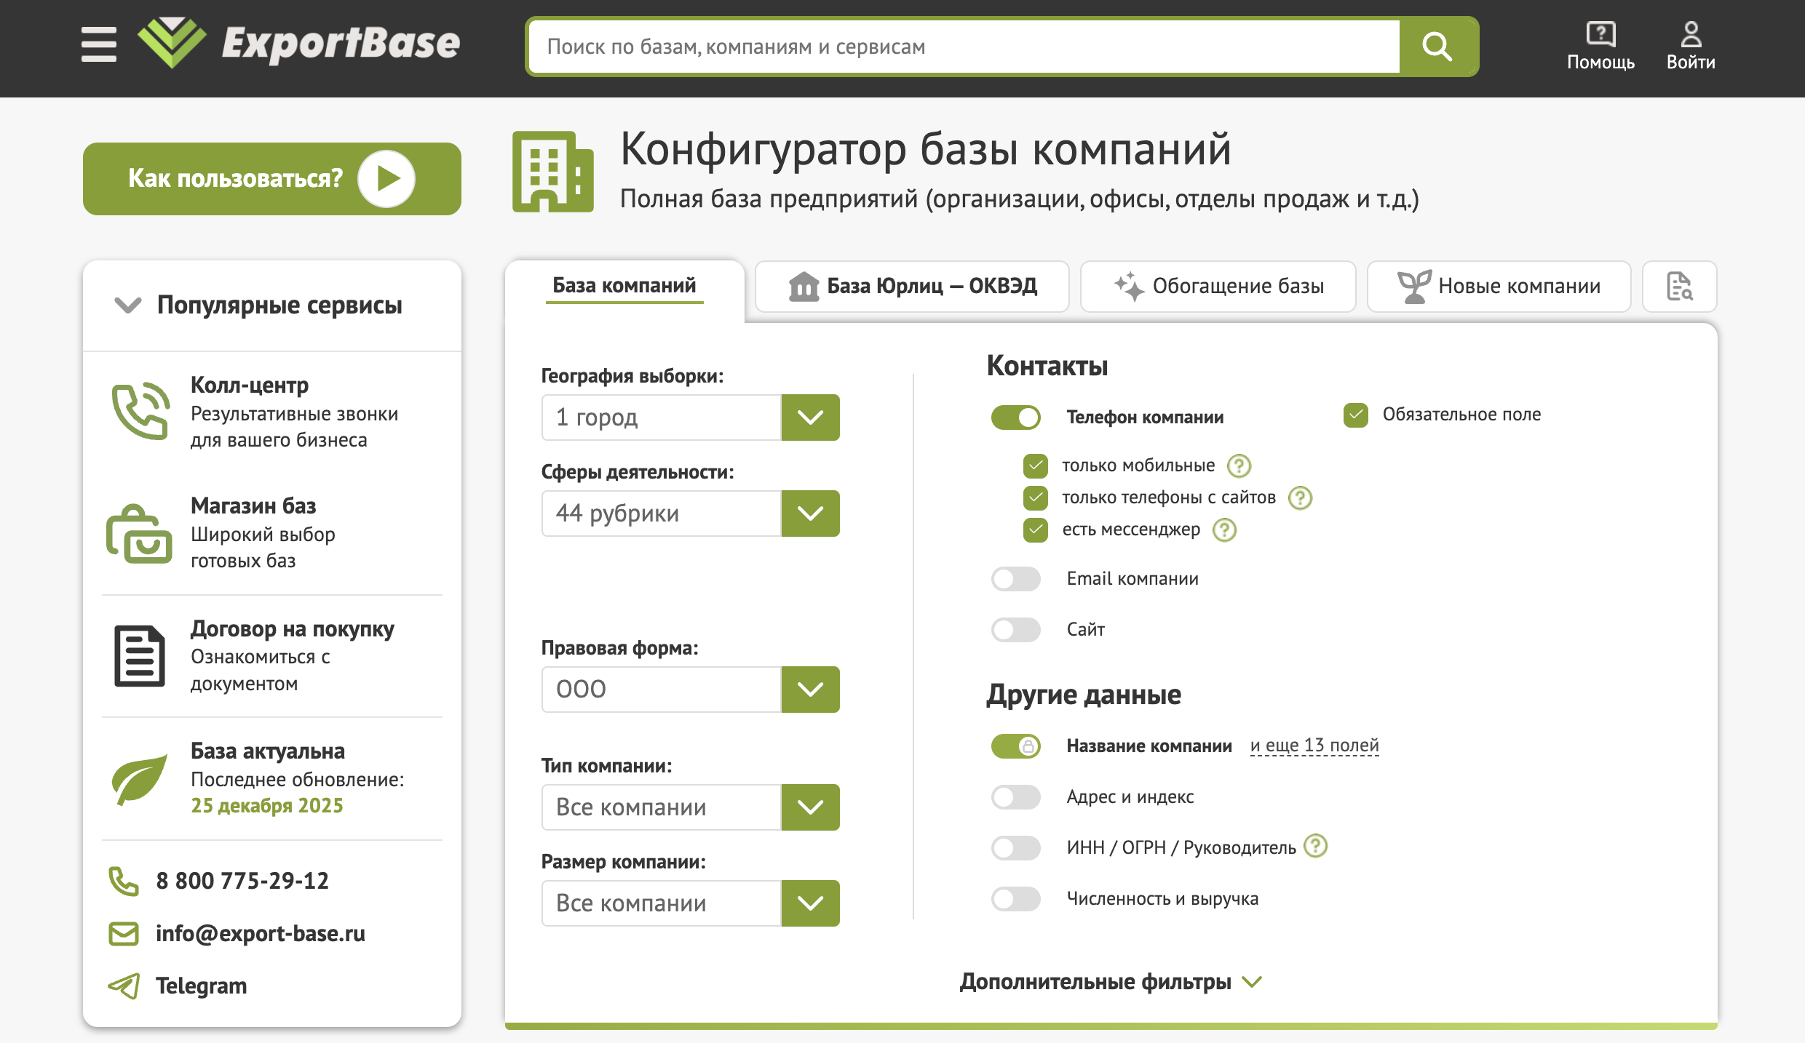Open the География выборки dropdown
The width and height of the screenshot is (1805, 1043).
point(810,417)
